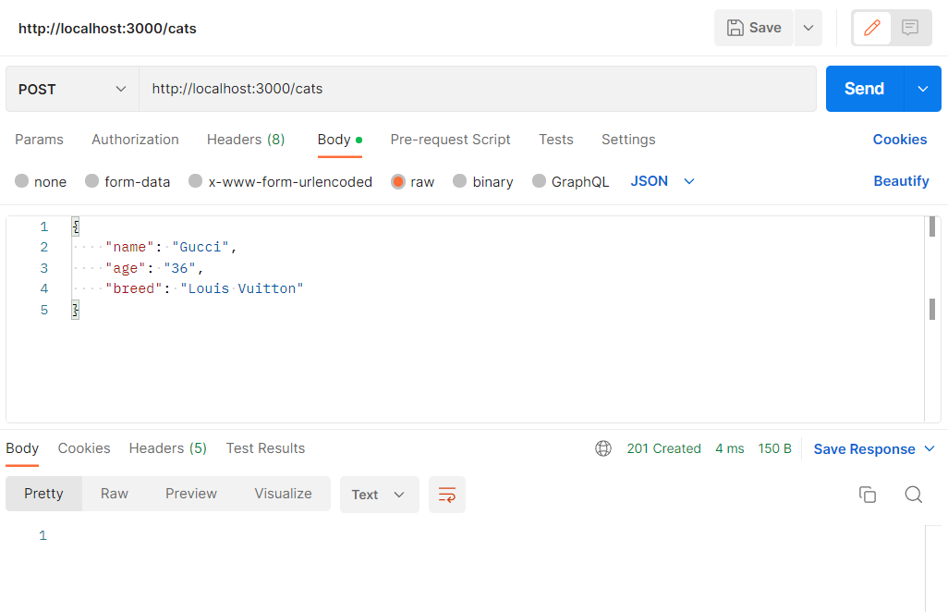Select the response Body tab

(22, 448)
